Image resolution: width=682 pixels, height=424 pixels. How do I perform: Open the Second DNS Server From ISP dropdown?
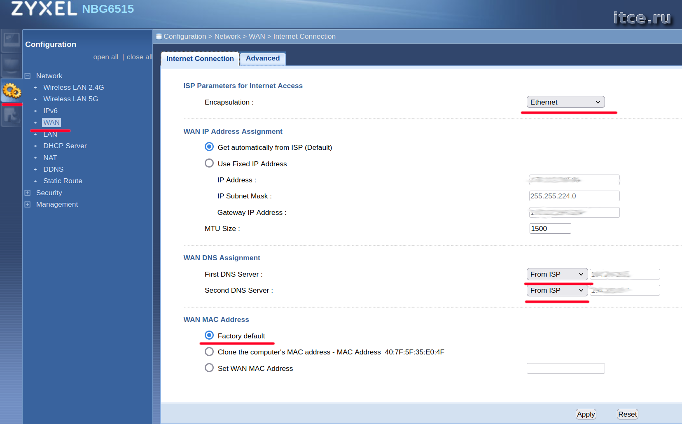point(557,290)
